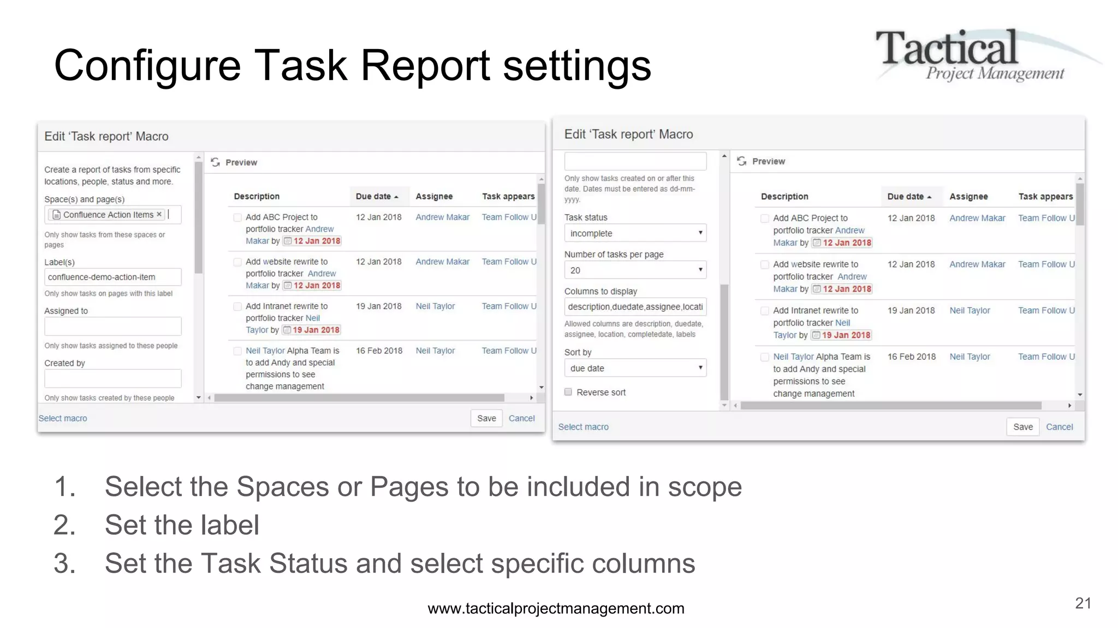Open Team Follow U link for 16 Feb in right preview
The height and width of the screenshot is (628, 1118).
1046,357
